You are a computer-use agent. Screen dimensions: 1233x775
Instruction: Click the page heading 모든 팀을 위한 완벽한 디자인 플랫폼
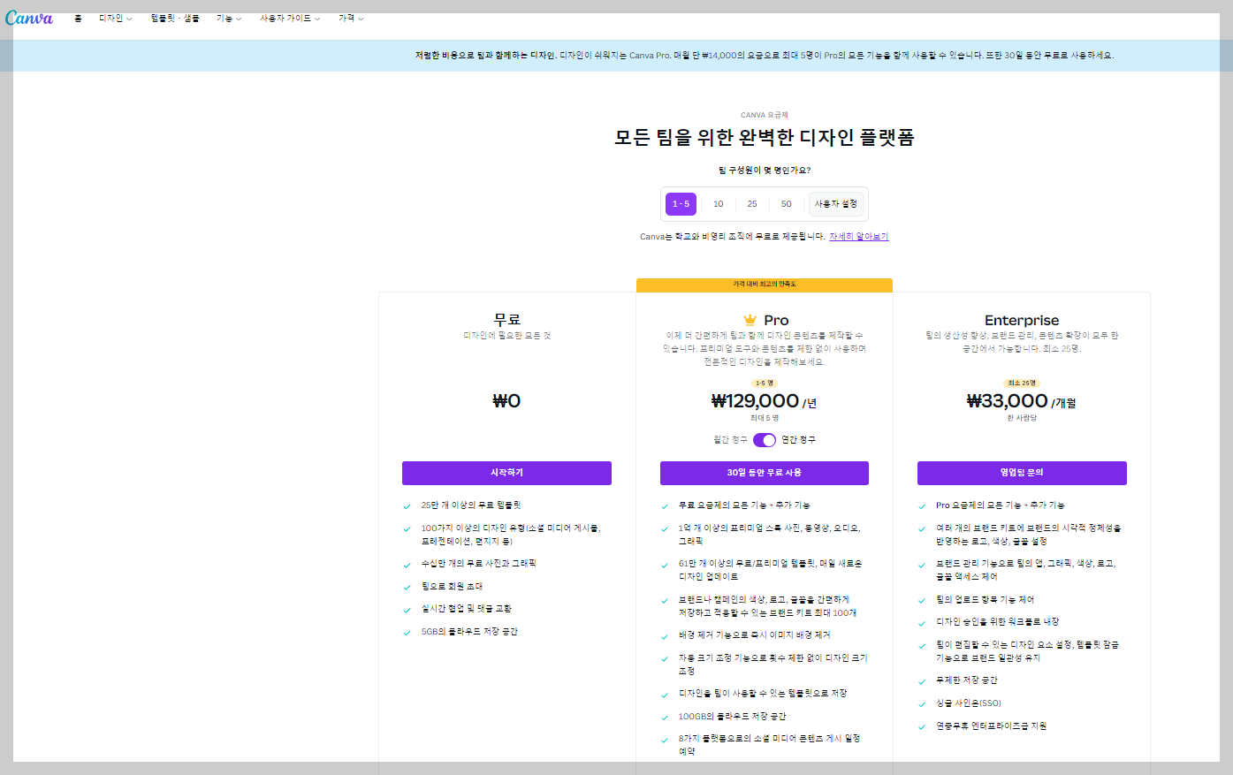765,138
